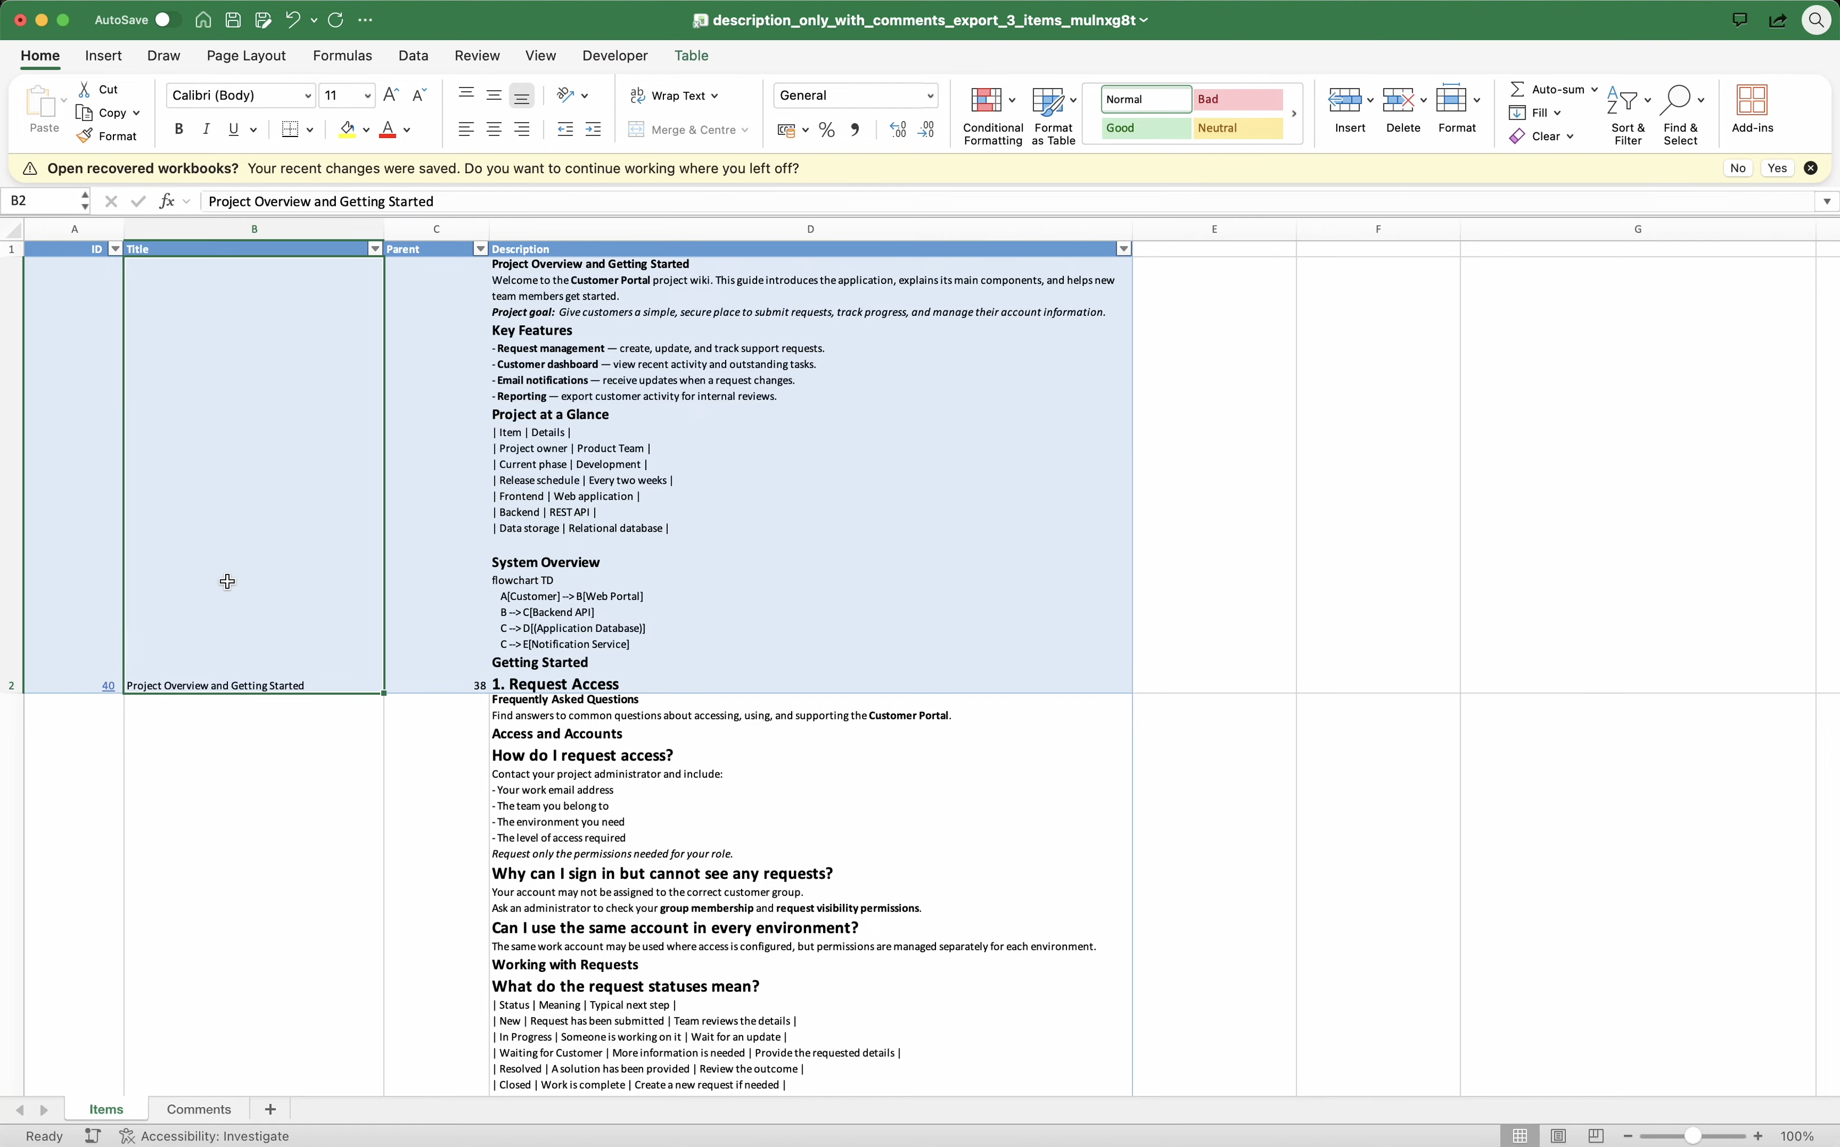Open the General number format dropdown
The width and height of the screenshot is (1840, 1147).
(x=929, y=96)
